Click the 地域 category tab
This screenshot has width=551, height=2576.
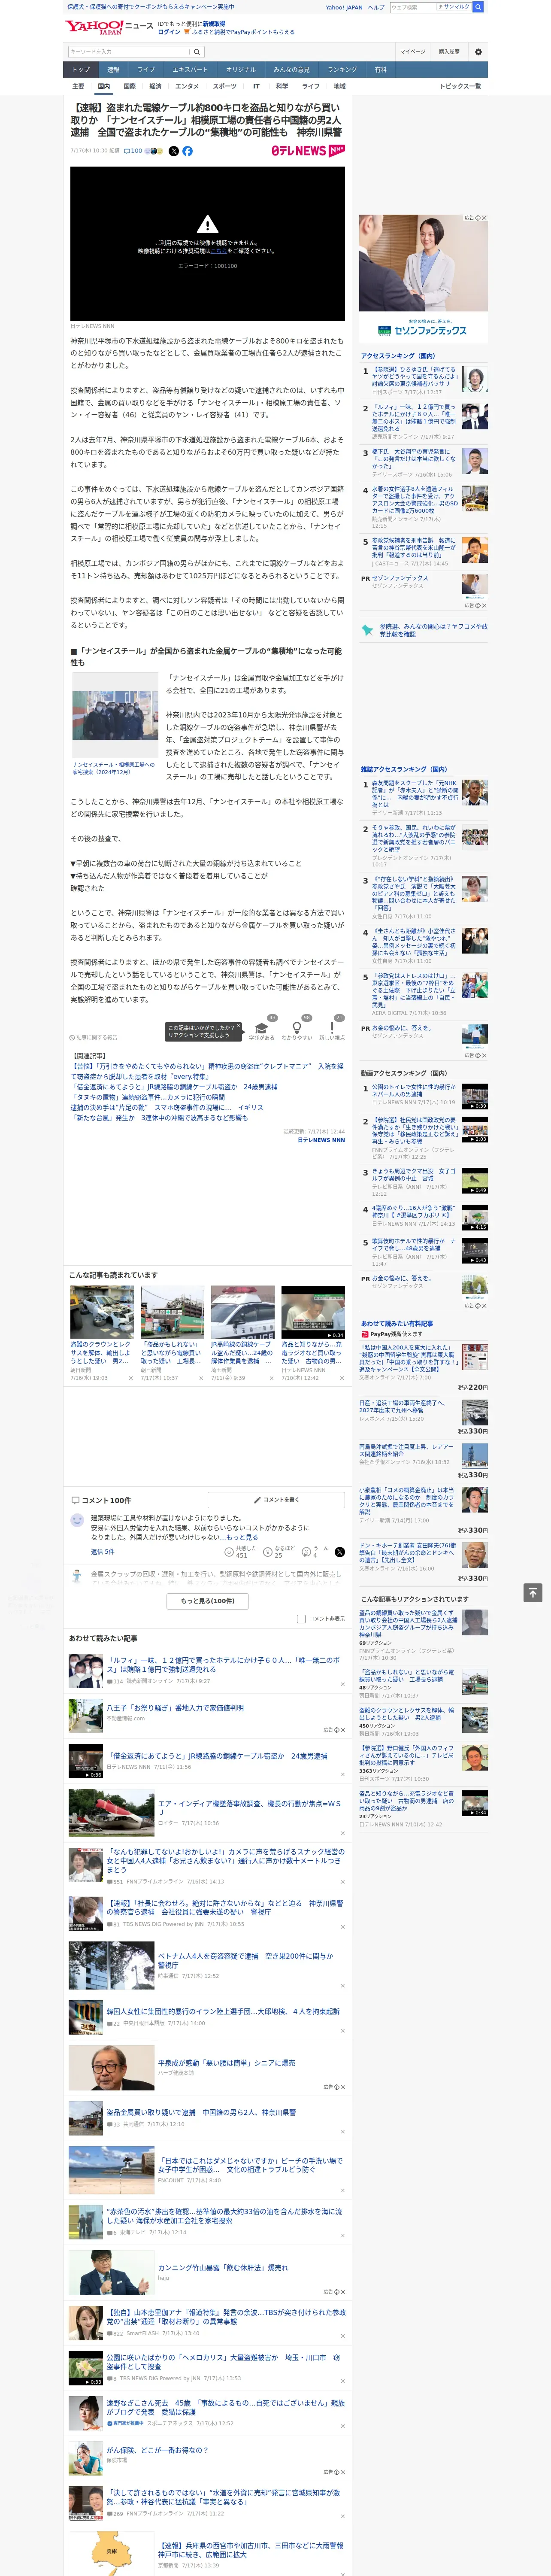[339, 86]
